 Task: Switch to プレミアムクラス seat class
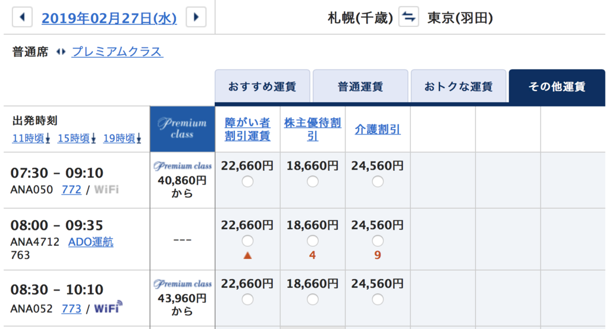(117, 52)
